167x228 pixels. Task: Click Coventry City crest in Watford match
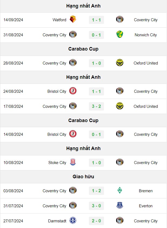120,19
